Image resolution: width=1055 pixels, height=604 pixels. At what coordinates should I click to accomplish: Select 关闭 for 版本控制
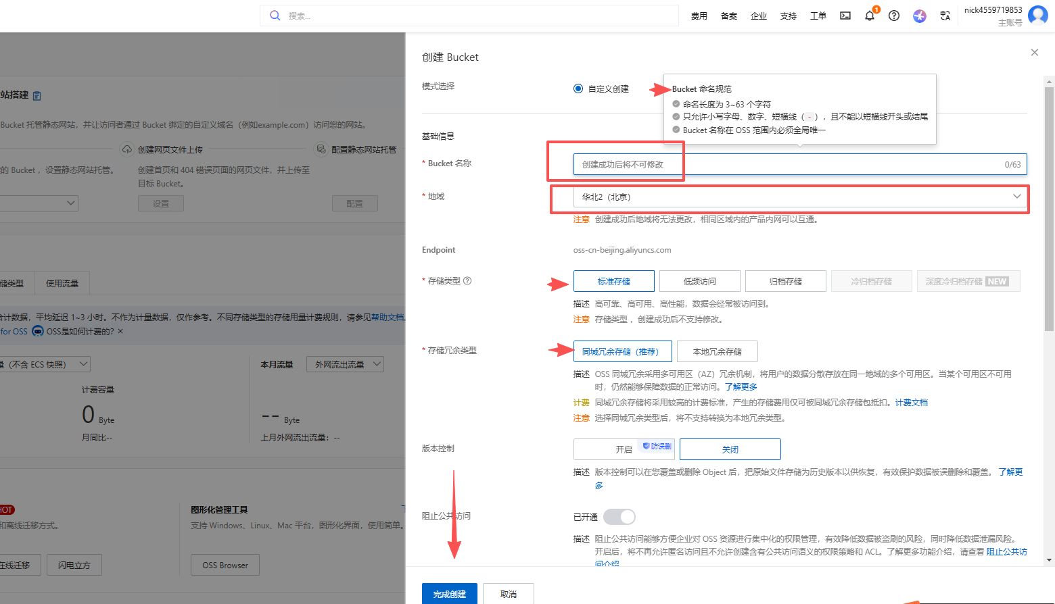730,449
